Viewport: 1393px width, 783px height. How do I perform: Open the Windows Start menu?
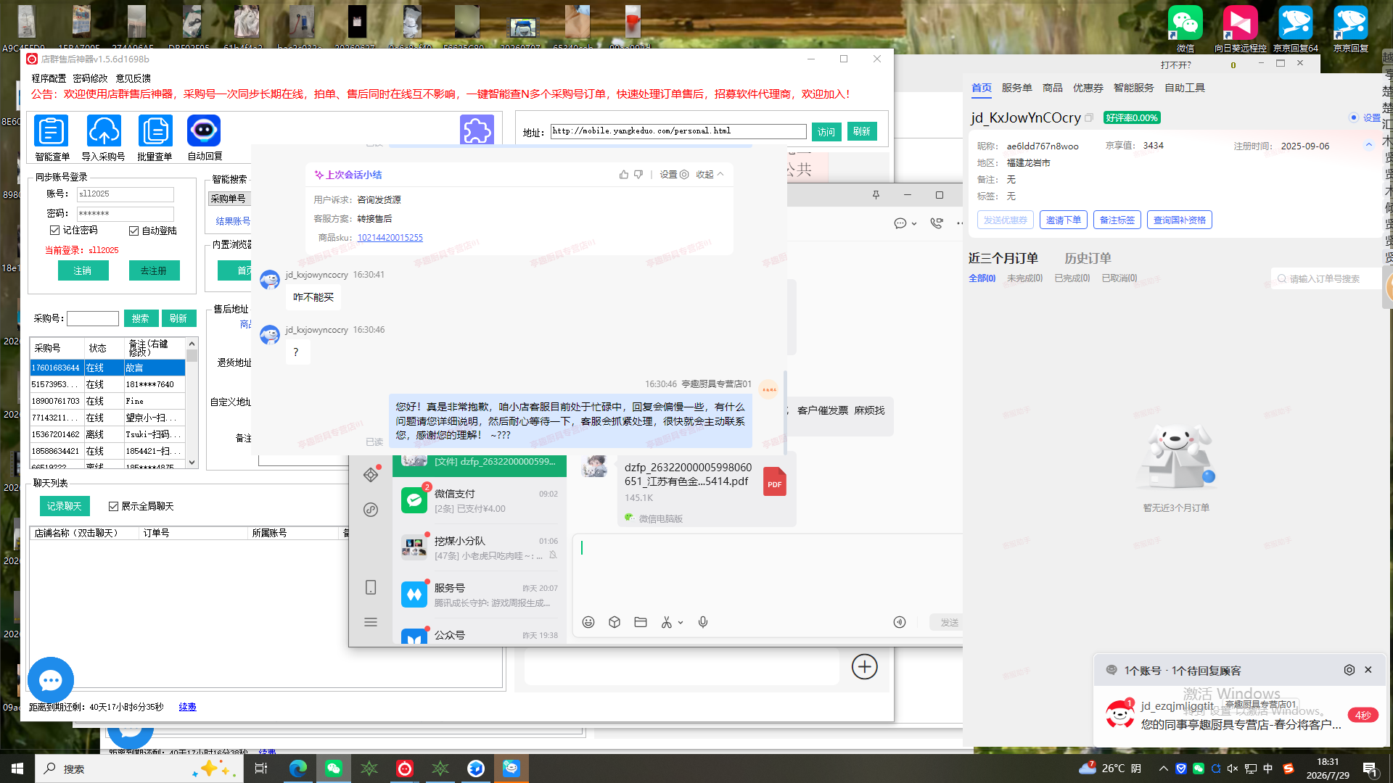[17, 768]
